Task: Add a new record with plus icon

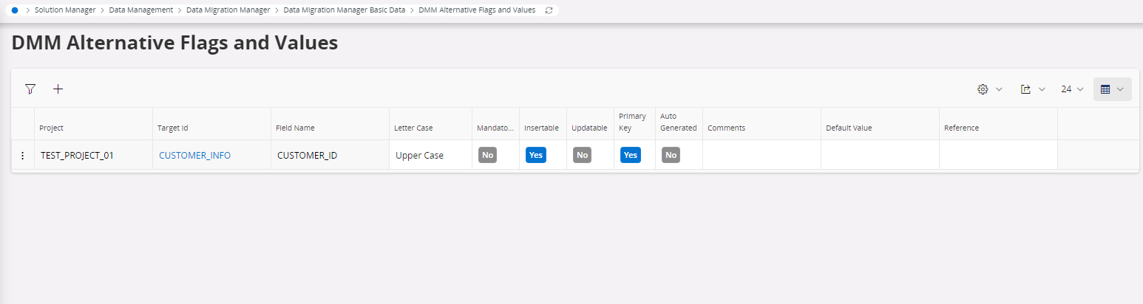Action: coord(58,89)
